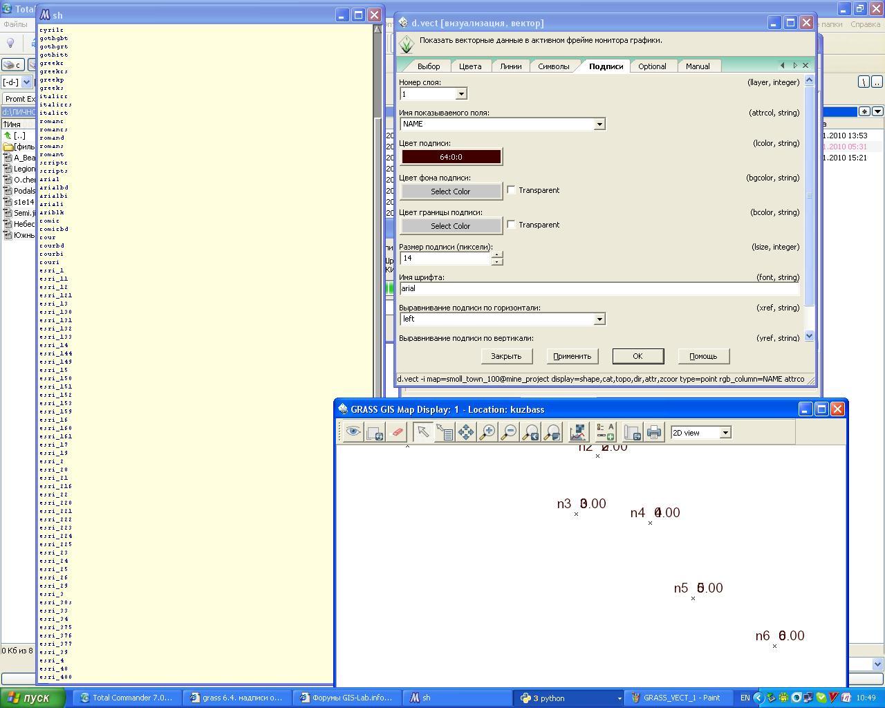Click the Skype tray icon with green checkmark
The width and height of the screenshot is (885, 708).
[x=821, y=698]
